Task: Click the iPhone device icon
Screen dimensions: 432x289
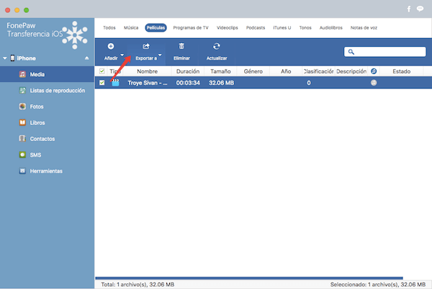Action: pyautogui.click(x=12, y=58)
